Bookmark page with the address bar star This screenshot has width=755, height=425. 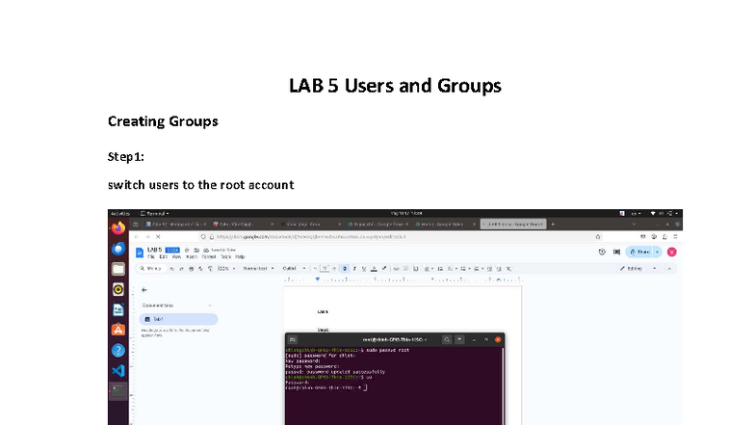[598, 237]
